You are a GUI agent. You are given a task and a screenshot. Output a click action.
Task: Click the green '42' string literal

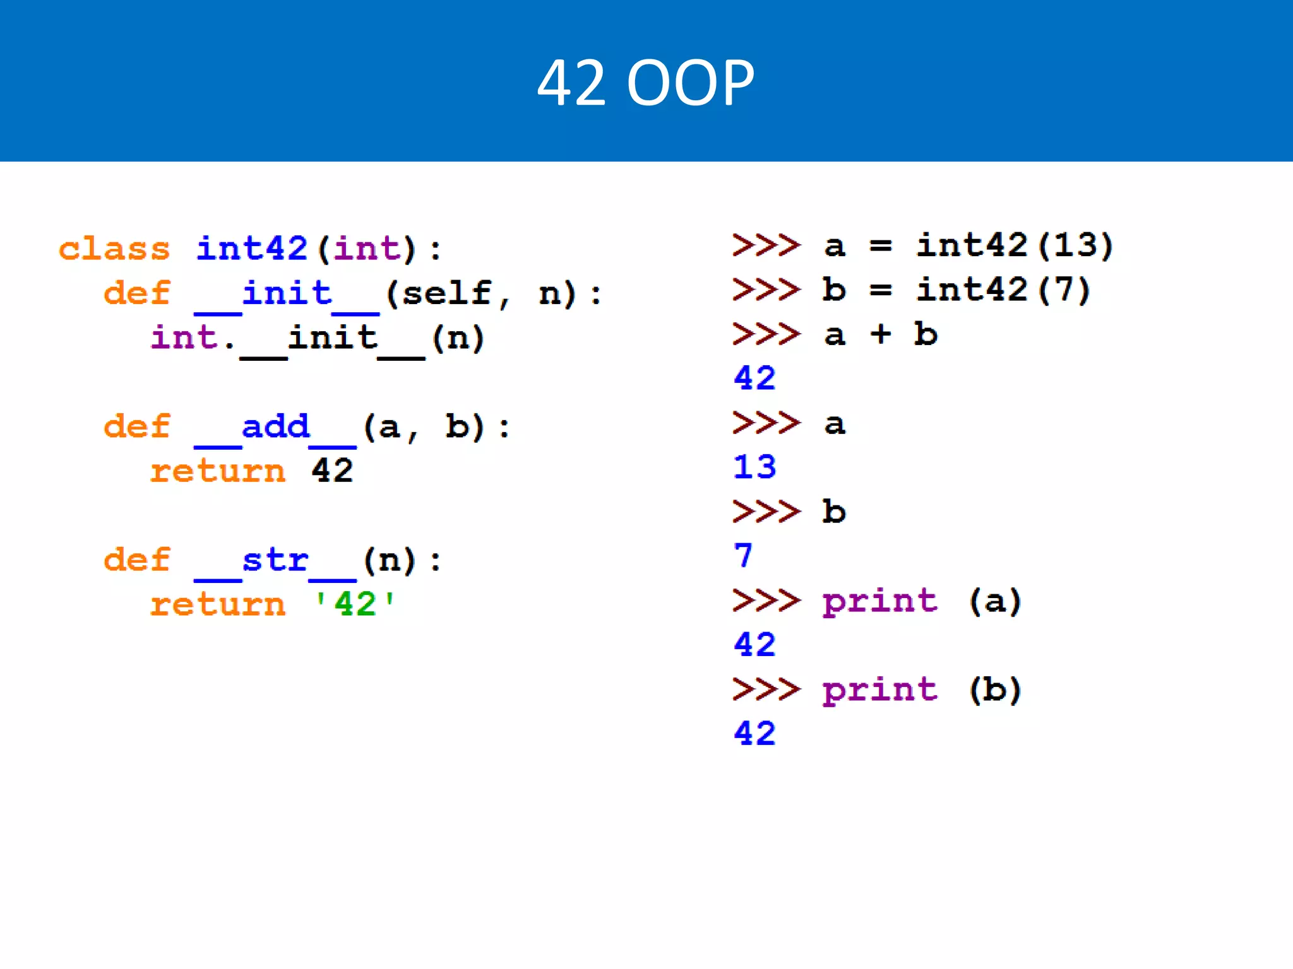355,604
